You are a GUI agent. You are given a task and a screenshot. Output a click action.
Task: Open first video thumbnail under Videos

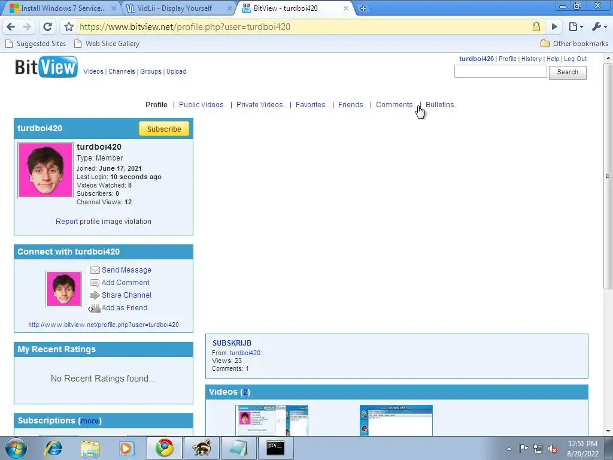pos(272,420)
